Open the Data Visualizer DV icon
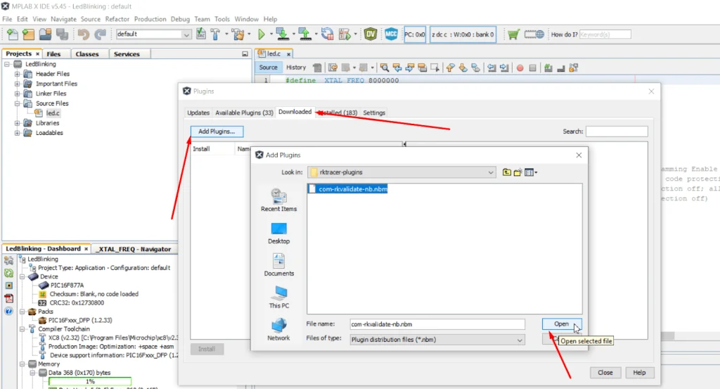The height and width of the screenshot is (389, 720). coord(371,34)
